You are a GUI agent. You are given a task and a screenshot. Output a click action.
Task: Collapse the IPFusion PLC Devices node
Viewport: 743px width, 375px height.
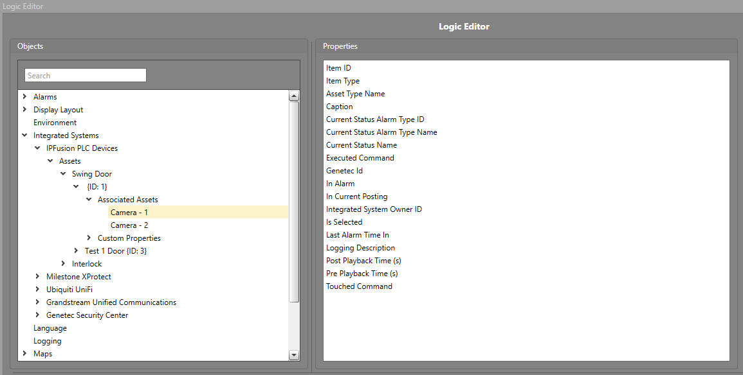37,148
